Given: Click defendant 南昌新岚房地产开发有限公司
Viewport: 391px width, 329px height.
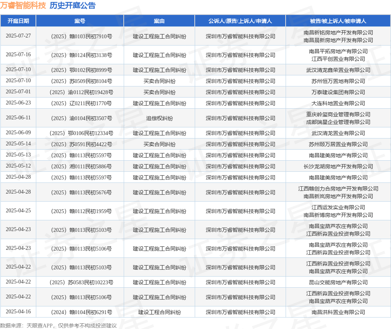Looking at the screenshot, I should point(338,196).
